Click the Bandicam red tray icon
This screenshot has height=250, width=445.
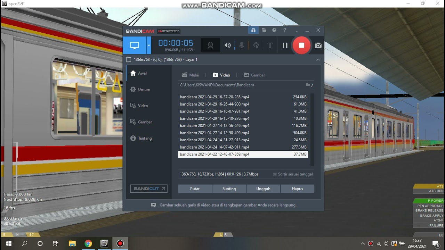(x=371, y=243)
